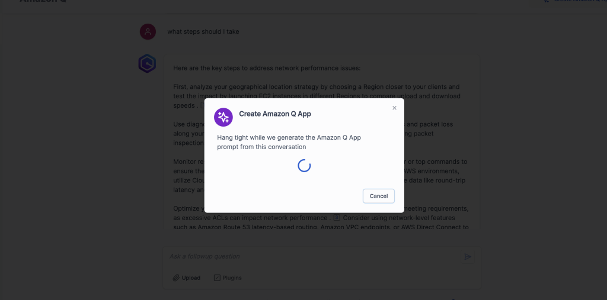Click the Amazon Q hexagon logo avatar
This screenshot has width=607, height=300.
147,64
